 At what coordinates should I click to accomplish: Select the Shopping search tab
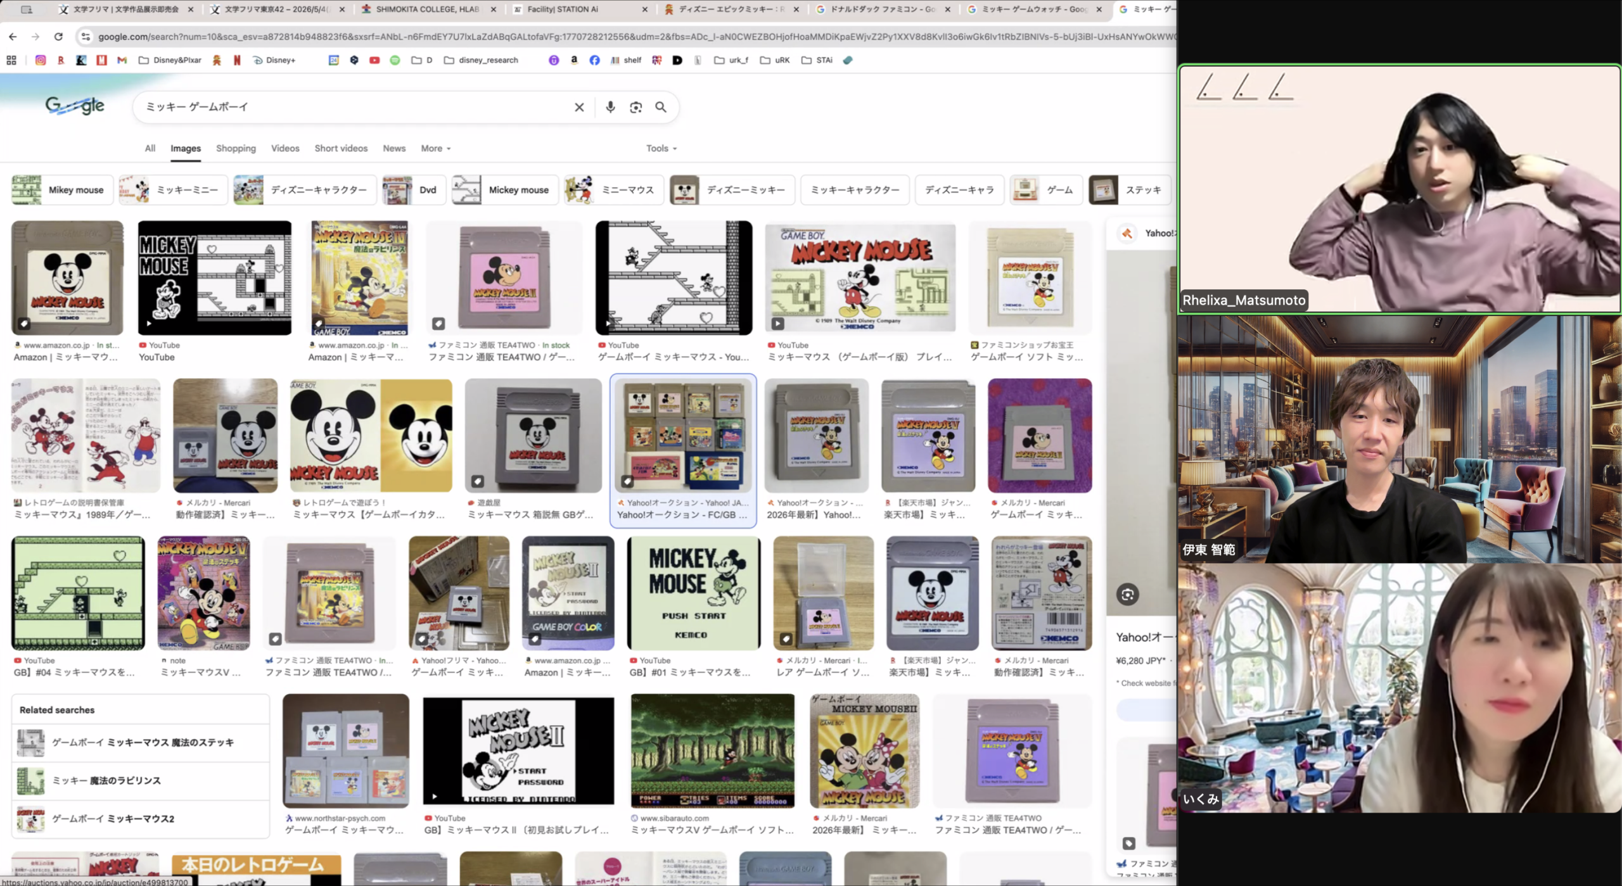pyautogui.click(x=236, y=148)
